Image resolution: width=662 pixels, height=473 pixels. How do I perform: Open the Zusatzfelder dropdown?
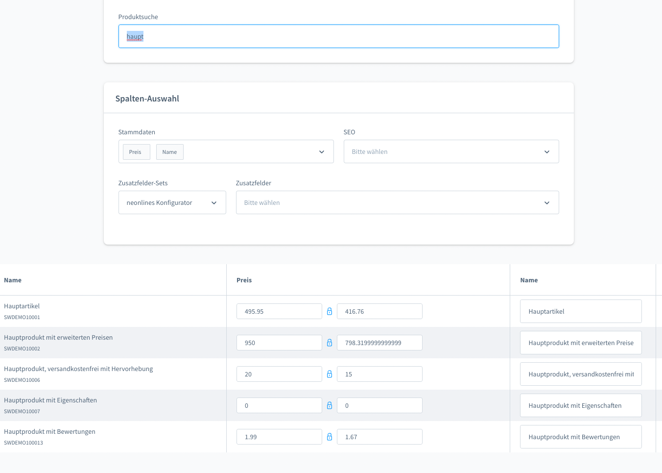coord(397,203)
